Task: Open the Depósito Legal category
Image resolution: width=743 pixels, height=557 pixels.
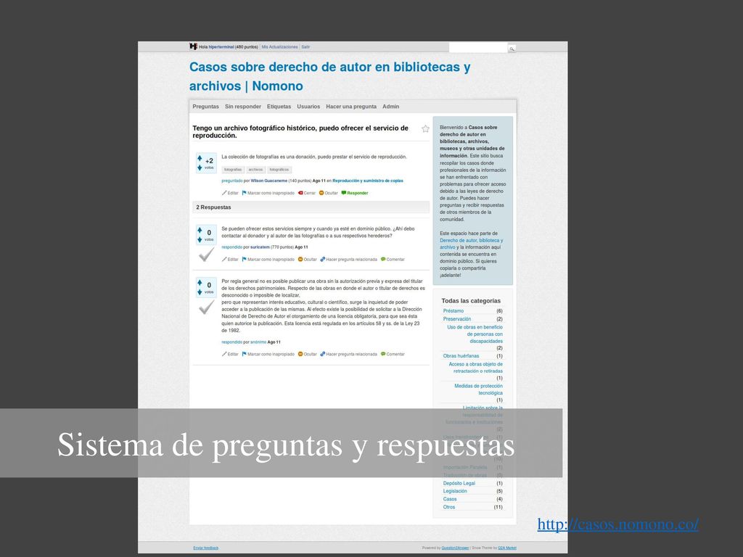Action: pos(459,484)
